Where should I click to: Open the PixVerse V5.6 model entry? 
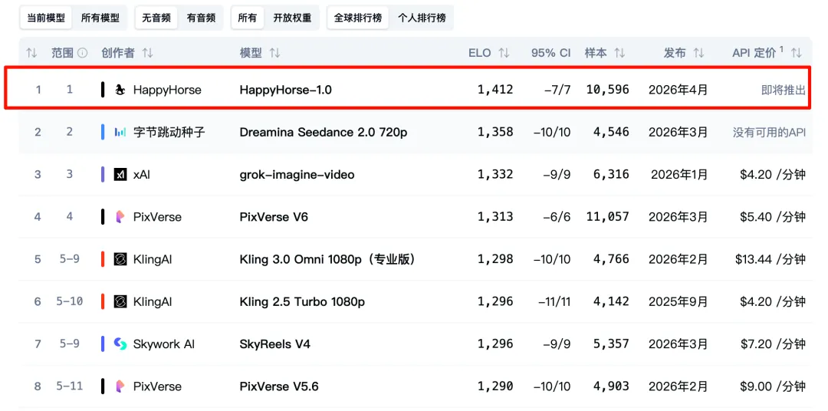[x=279, y=386]
